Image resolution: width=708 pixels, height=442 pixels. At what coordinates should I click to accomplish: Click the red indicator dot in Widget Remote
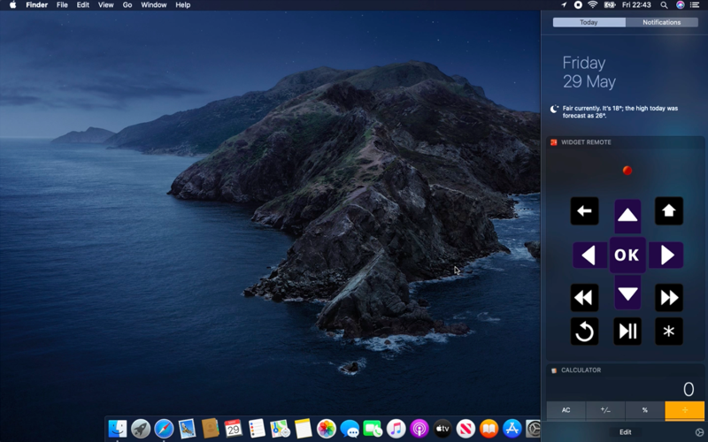pos(627,171)
